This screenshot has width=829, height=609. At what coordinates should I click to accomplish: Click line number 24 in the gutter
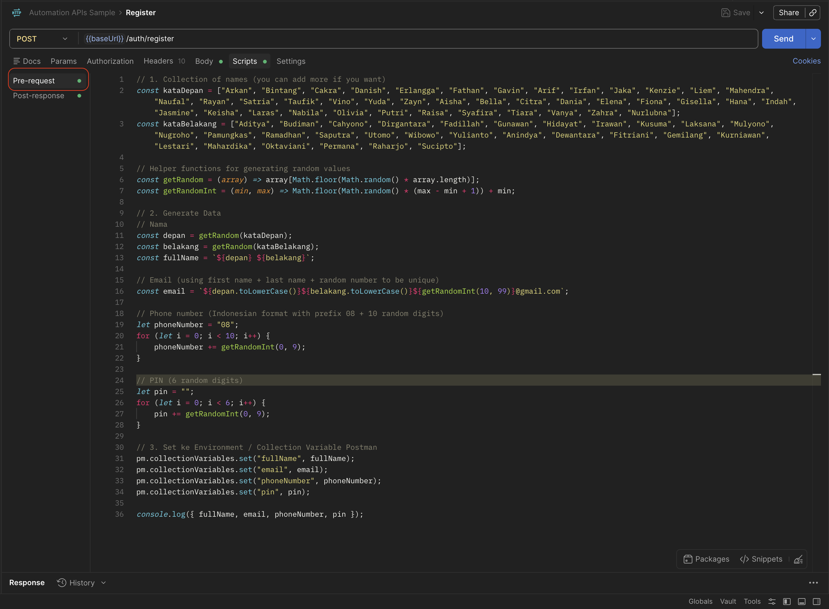point(119,380)
